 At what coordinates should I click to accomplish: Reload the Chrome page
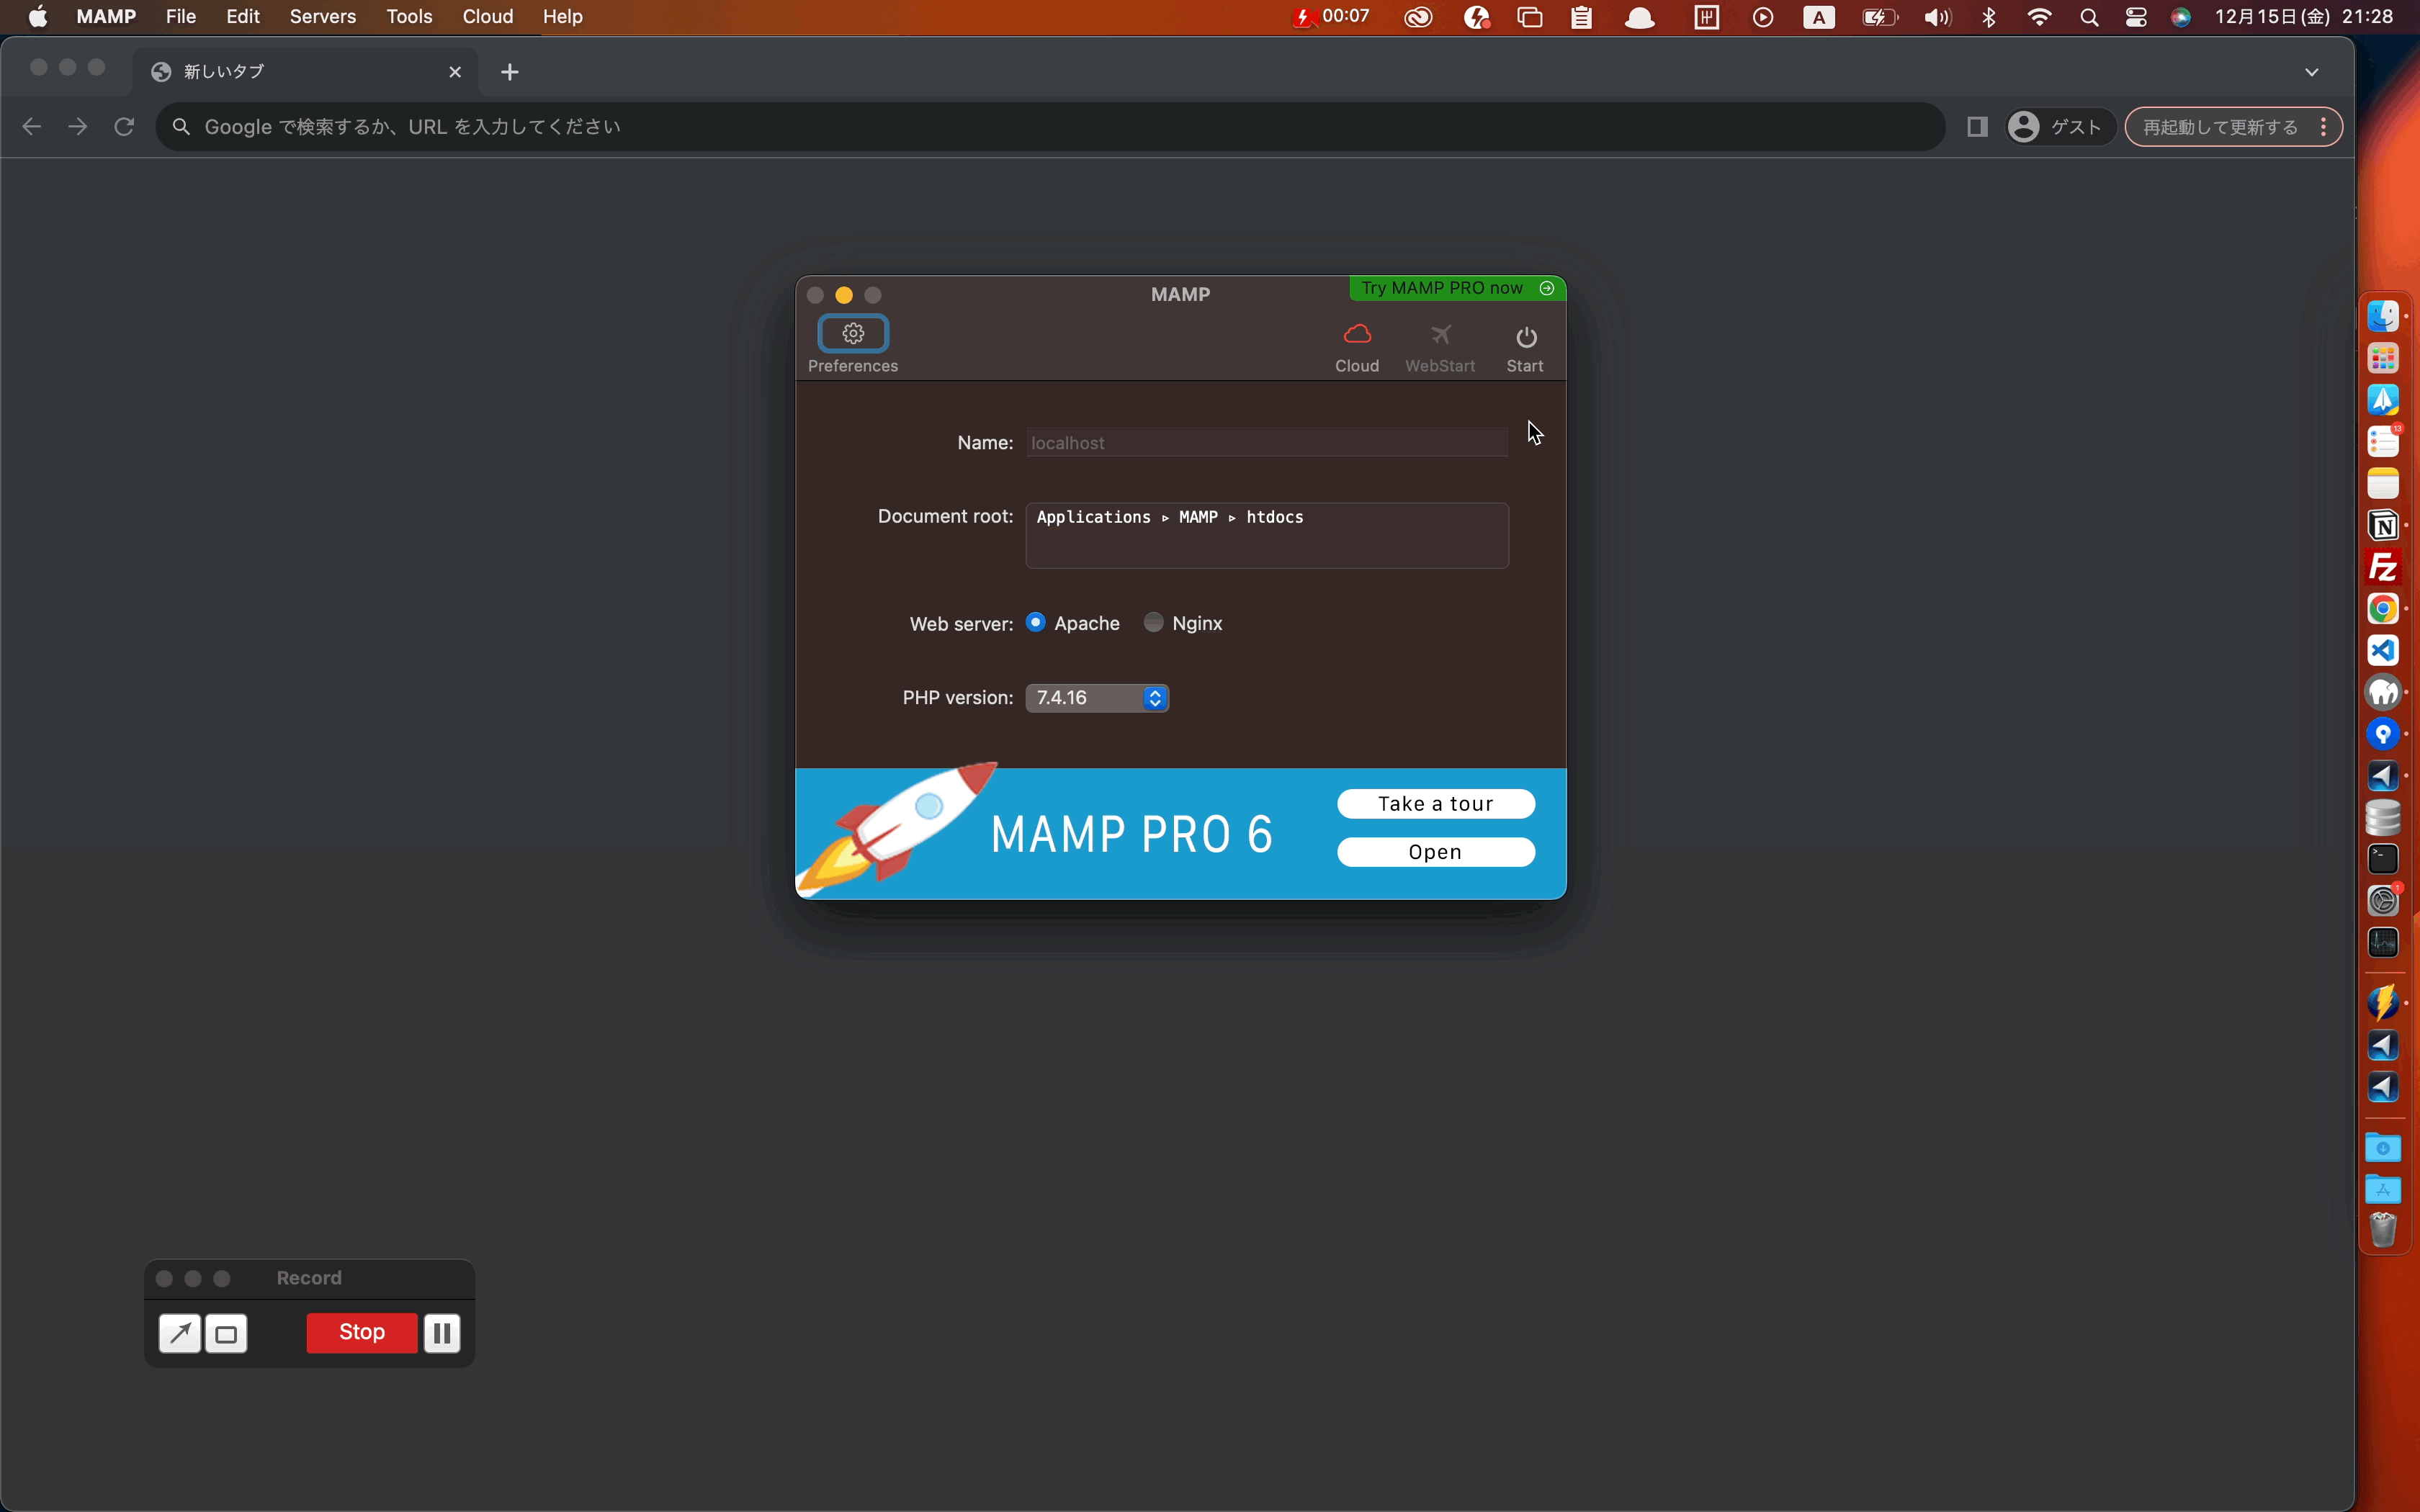click(124, 127)
